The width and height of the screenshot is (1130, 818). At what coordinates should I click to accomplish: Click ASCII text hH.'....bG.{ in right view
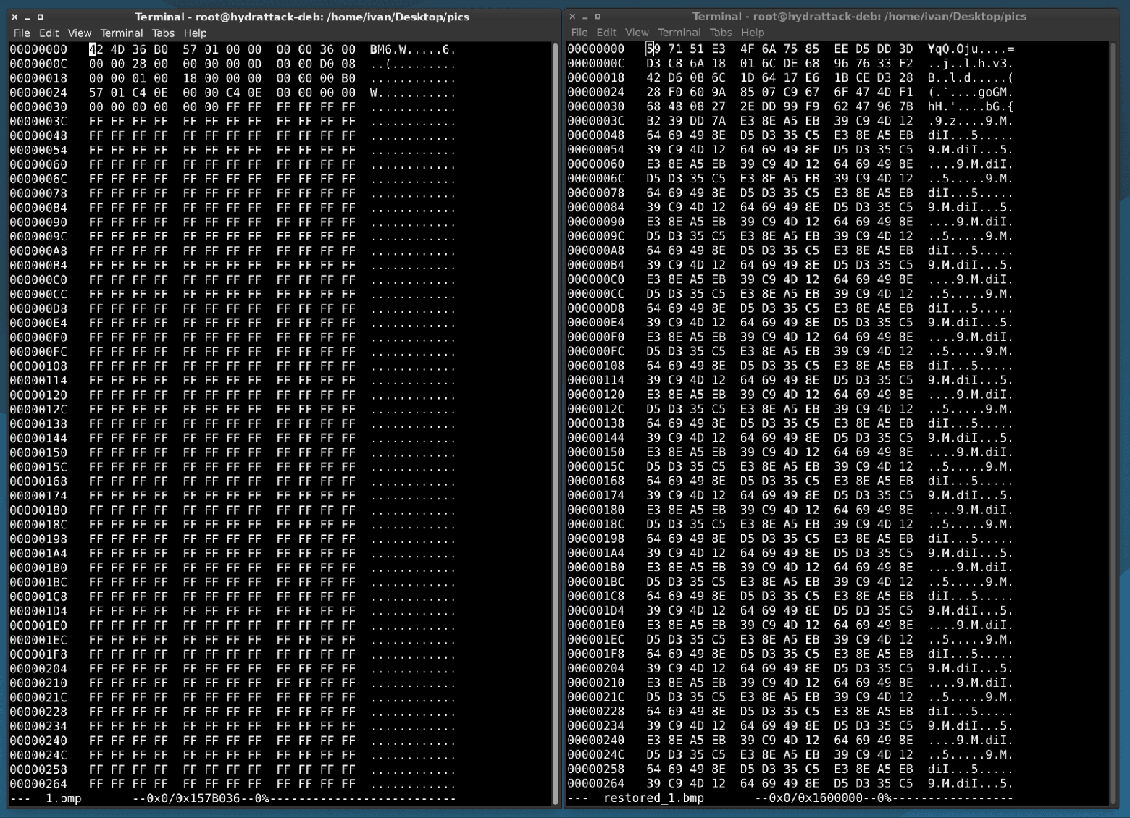pos(971,106)
